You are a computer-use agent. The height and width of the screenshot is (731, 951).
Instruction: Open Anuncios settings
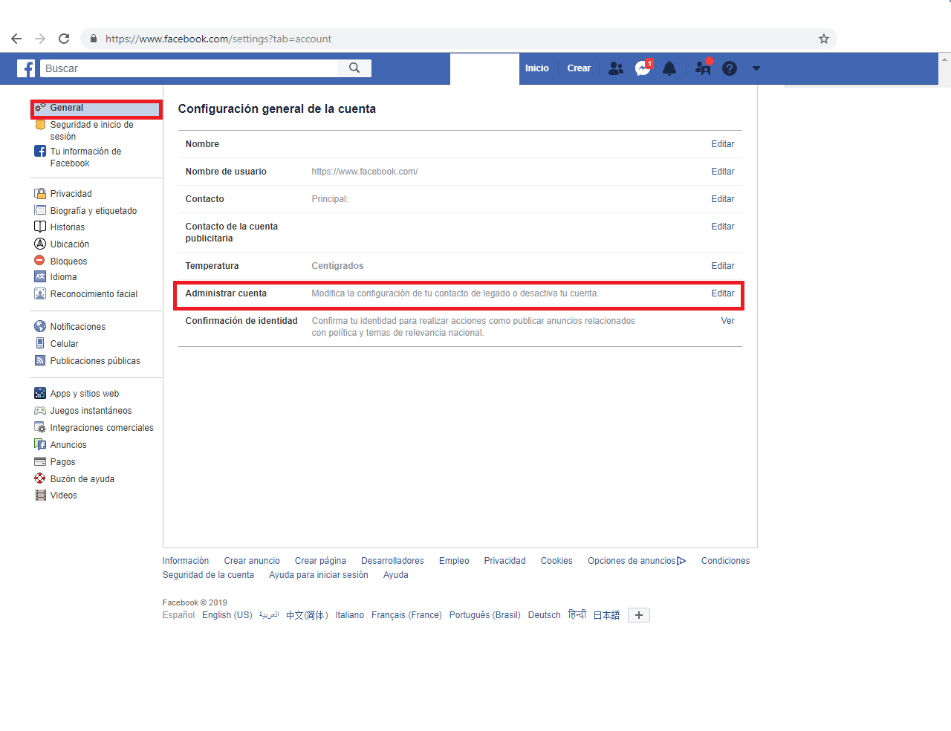pyautogui.click(x=68, y=445)
